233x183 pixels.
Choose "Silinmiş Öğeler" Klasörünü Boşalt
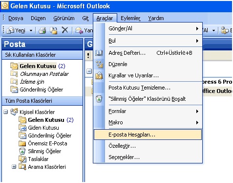click(148, 99)
